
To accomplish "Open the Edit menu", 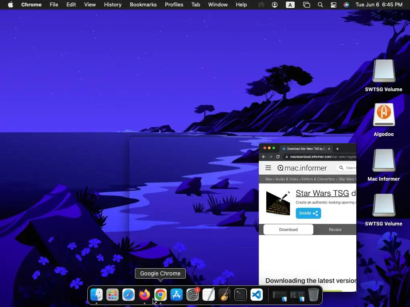I will click(71, 4).
